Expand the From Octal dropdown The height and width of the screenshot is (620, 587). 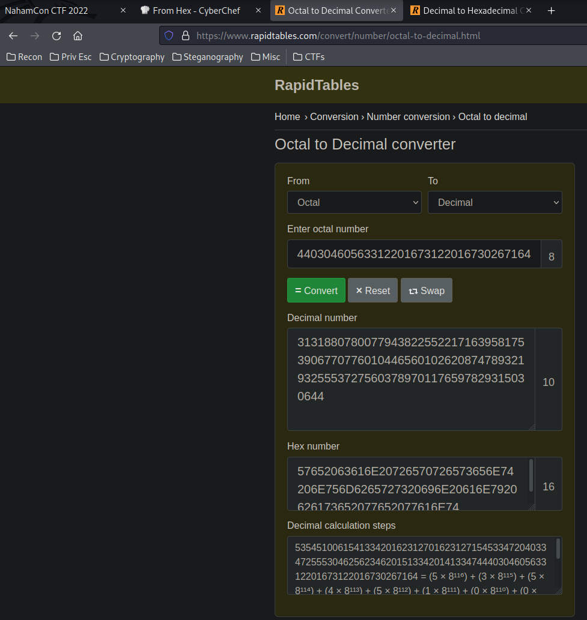pyautogui.click(x=354, y=202)
